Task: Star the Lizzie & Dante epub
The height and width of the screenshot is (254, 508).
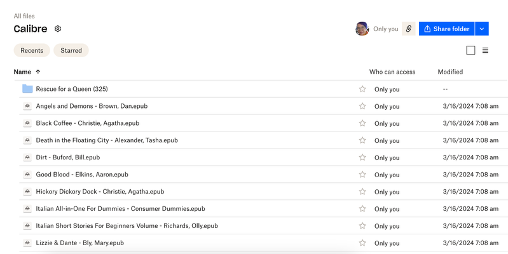Action: pyautogui.click(x=362, y=243)
